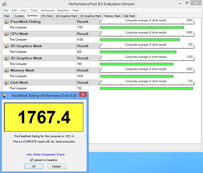Switch to the Memory Mark tab
The width and height of the screenshot is (203, 173).
112,16
